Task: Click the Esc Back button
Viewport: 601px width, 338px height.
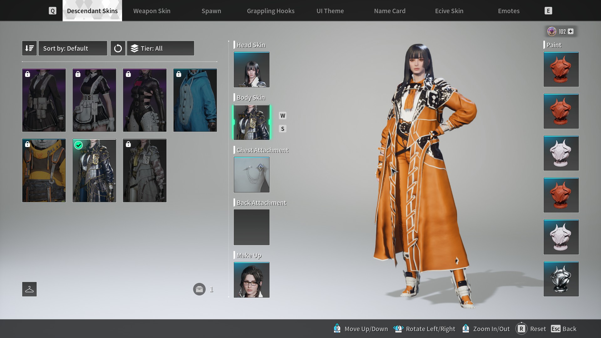Action: (x=563, y=329)
